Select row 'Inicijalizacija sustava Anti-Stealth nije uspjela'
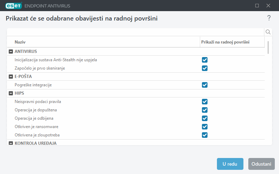The image size is (279, 174). tap(136, 60)
